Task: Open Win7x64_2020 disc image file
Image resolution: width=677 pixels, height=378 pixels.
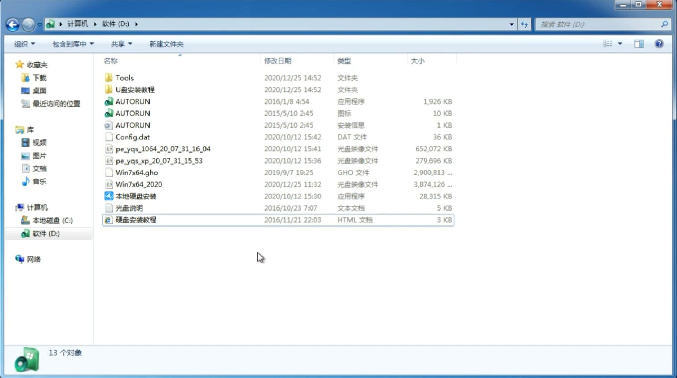Action: (138, 184)
